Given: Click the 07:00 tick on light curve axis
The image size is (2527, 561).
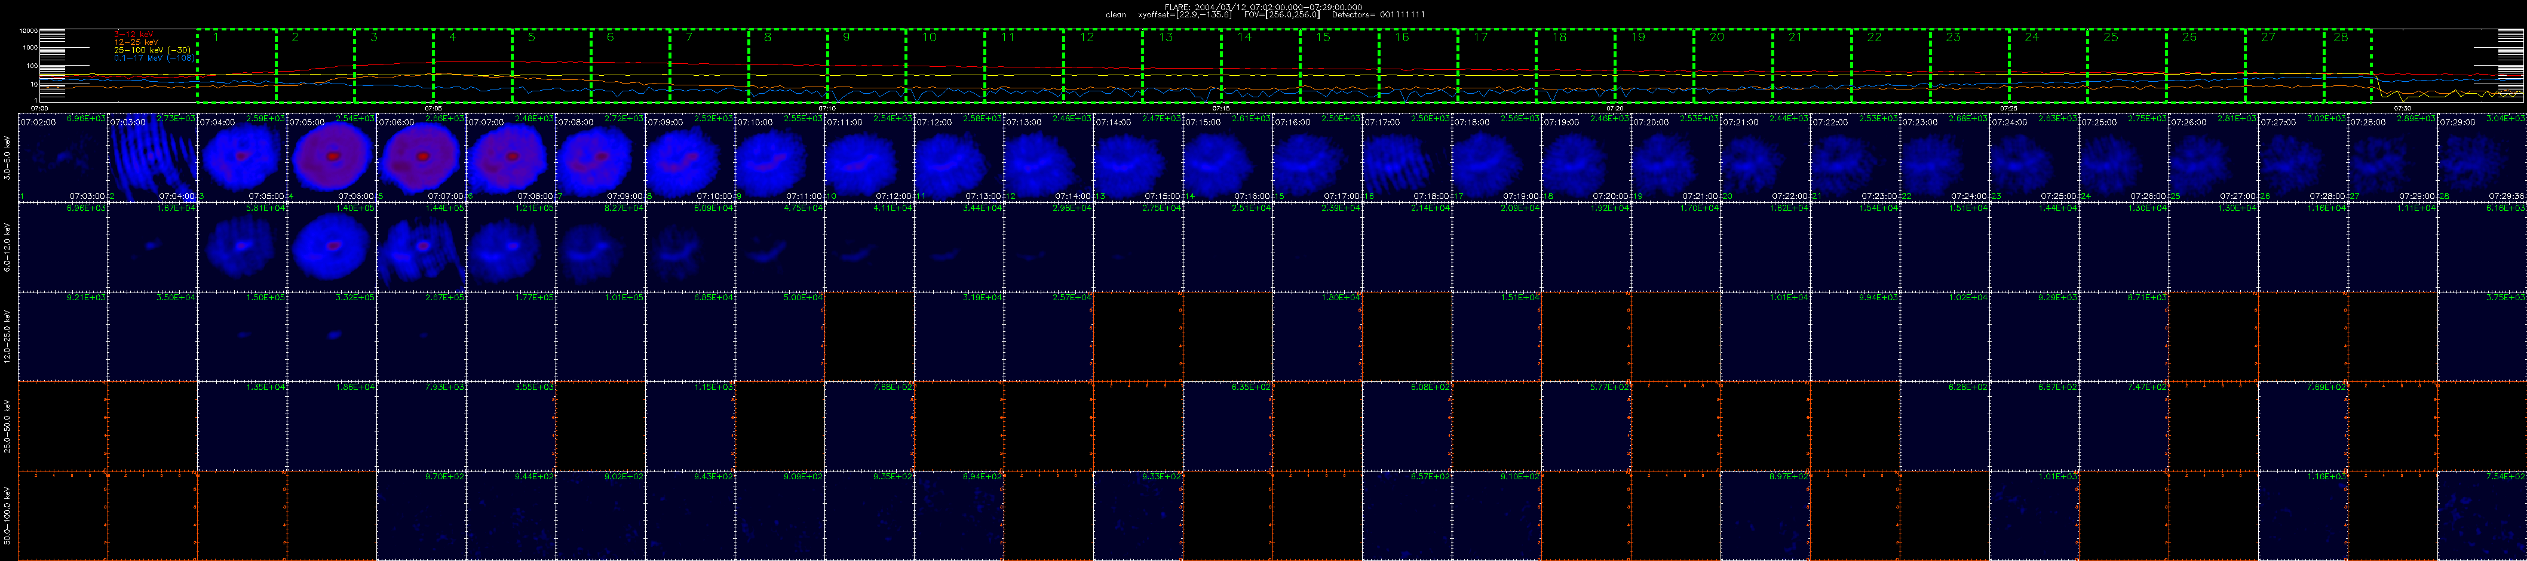Looking at the screenshot, I should coord(39,108).
